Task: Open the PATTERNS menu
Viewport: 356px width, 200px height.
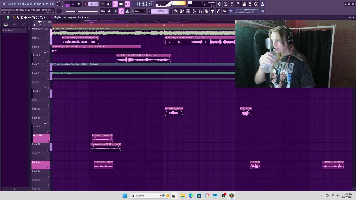Action: (21, 4)
